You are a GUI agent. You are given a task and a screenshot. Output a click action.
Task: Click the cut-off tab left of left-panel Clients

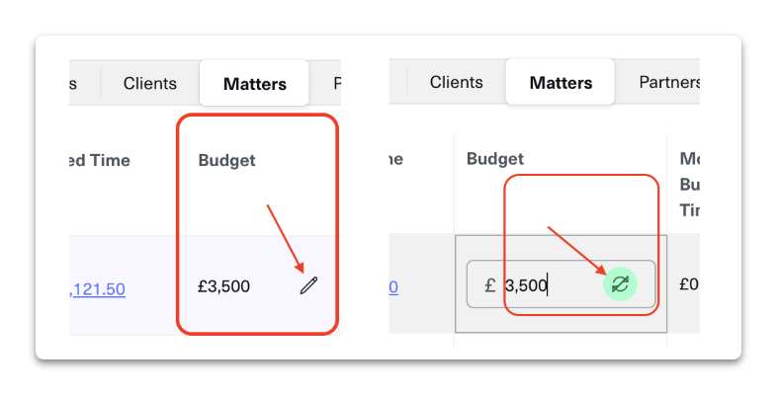pos(75,83)
